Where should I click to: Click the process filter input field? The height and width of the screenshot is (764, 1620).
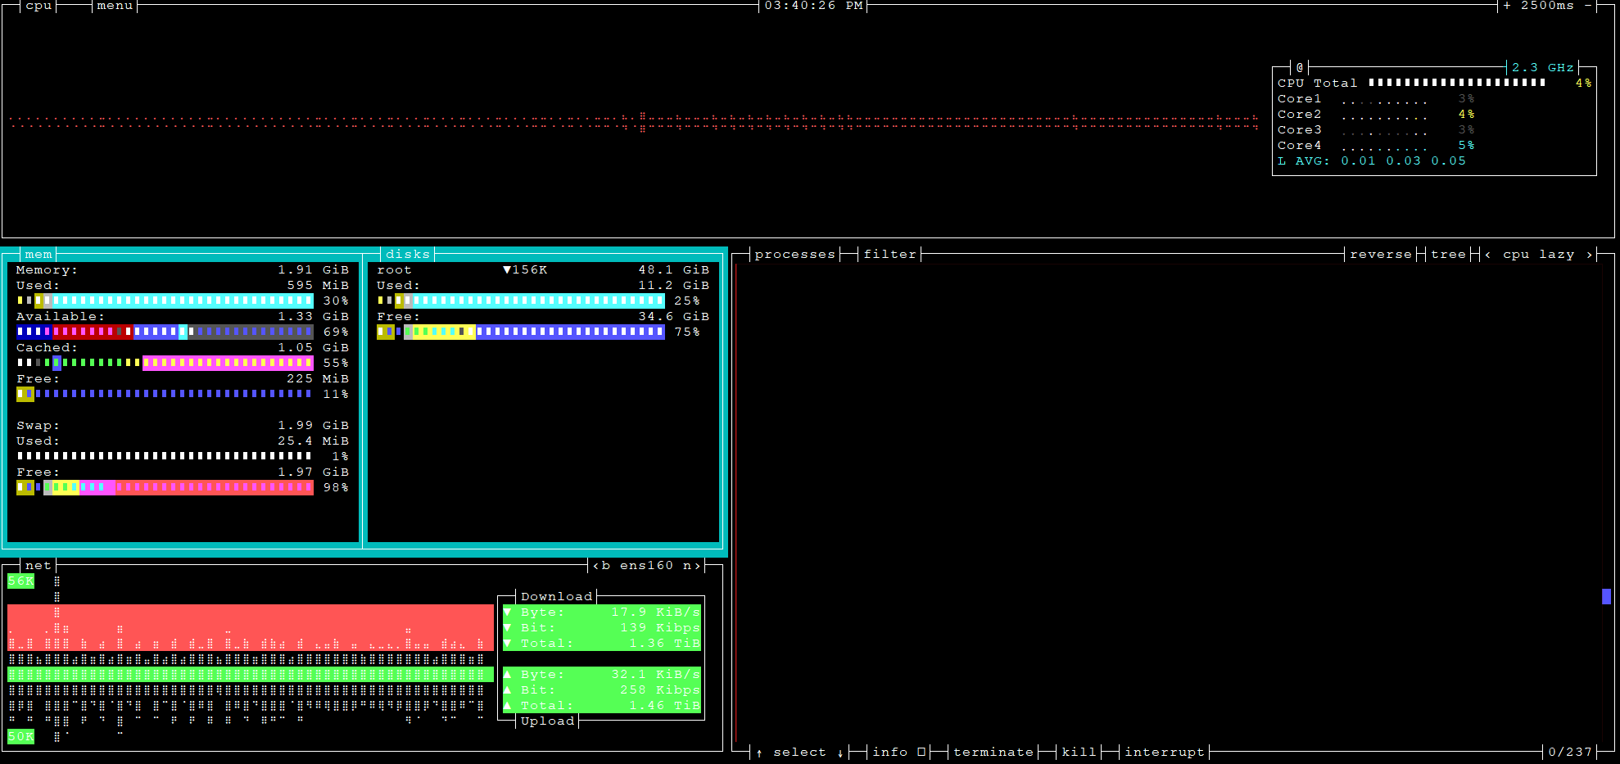pos(889,255)
